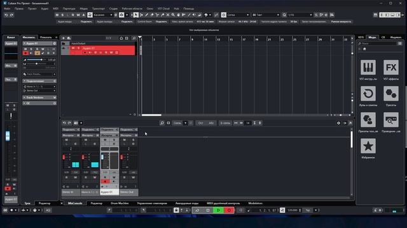The image size is (407, 228).
Task: Select the Zoom magnifier tool
Action: point(173,15)
